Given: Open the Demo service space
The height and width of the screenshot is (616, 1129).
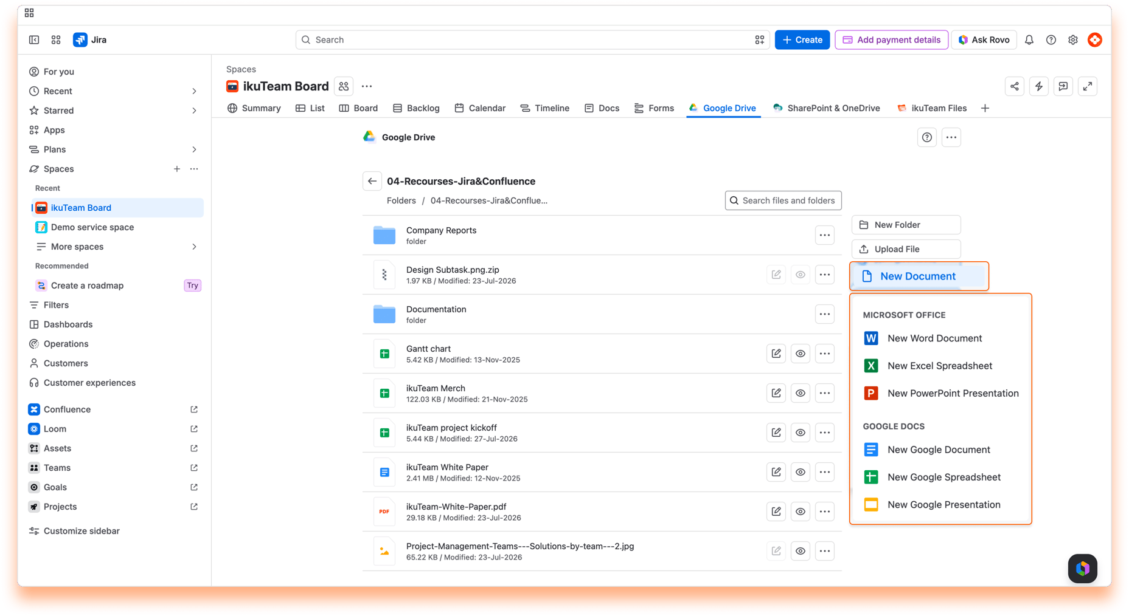Looking at the screenshot, I should pos(117,227).
